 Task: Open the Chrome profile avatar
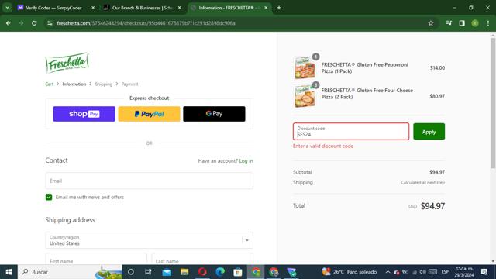pos(475,23)
